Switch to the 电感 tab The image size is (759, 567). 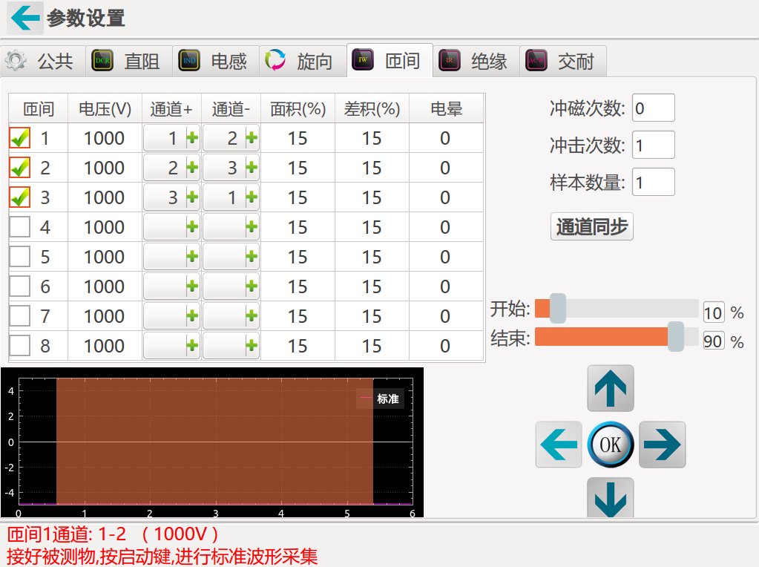click(216, 61)
